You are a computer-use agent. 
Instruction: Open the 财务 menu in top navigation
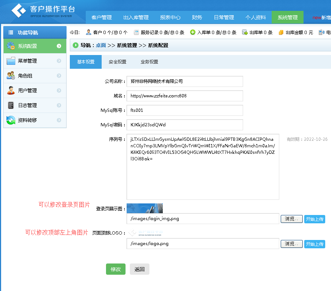tap(197, 17)
